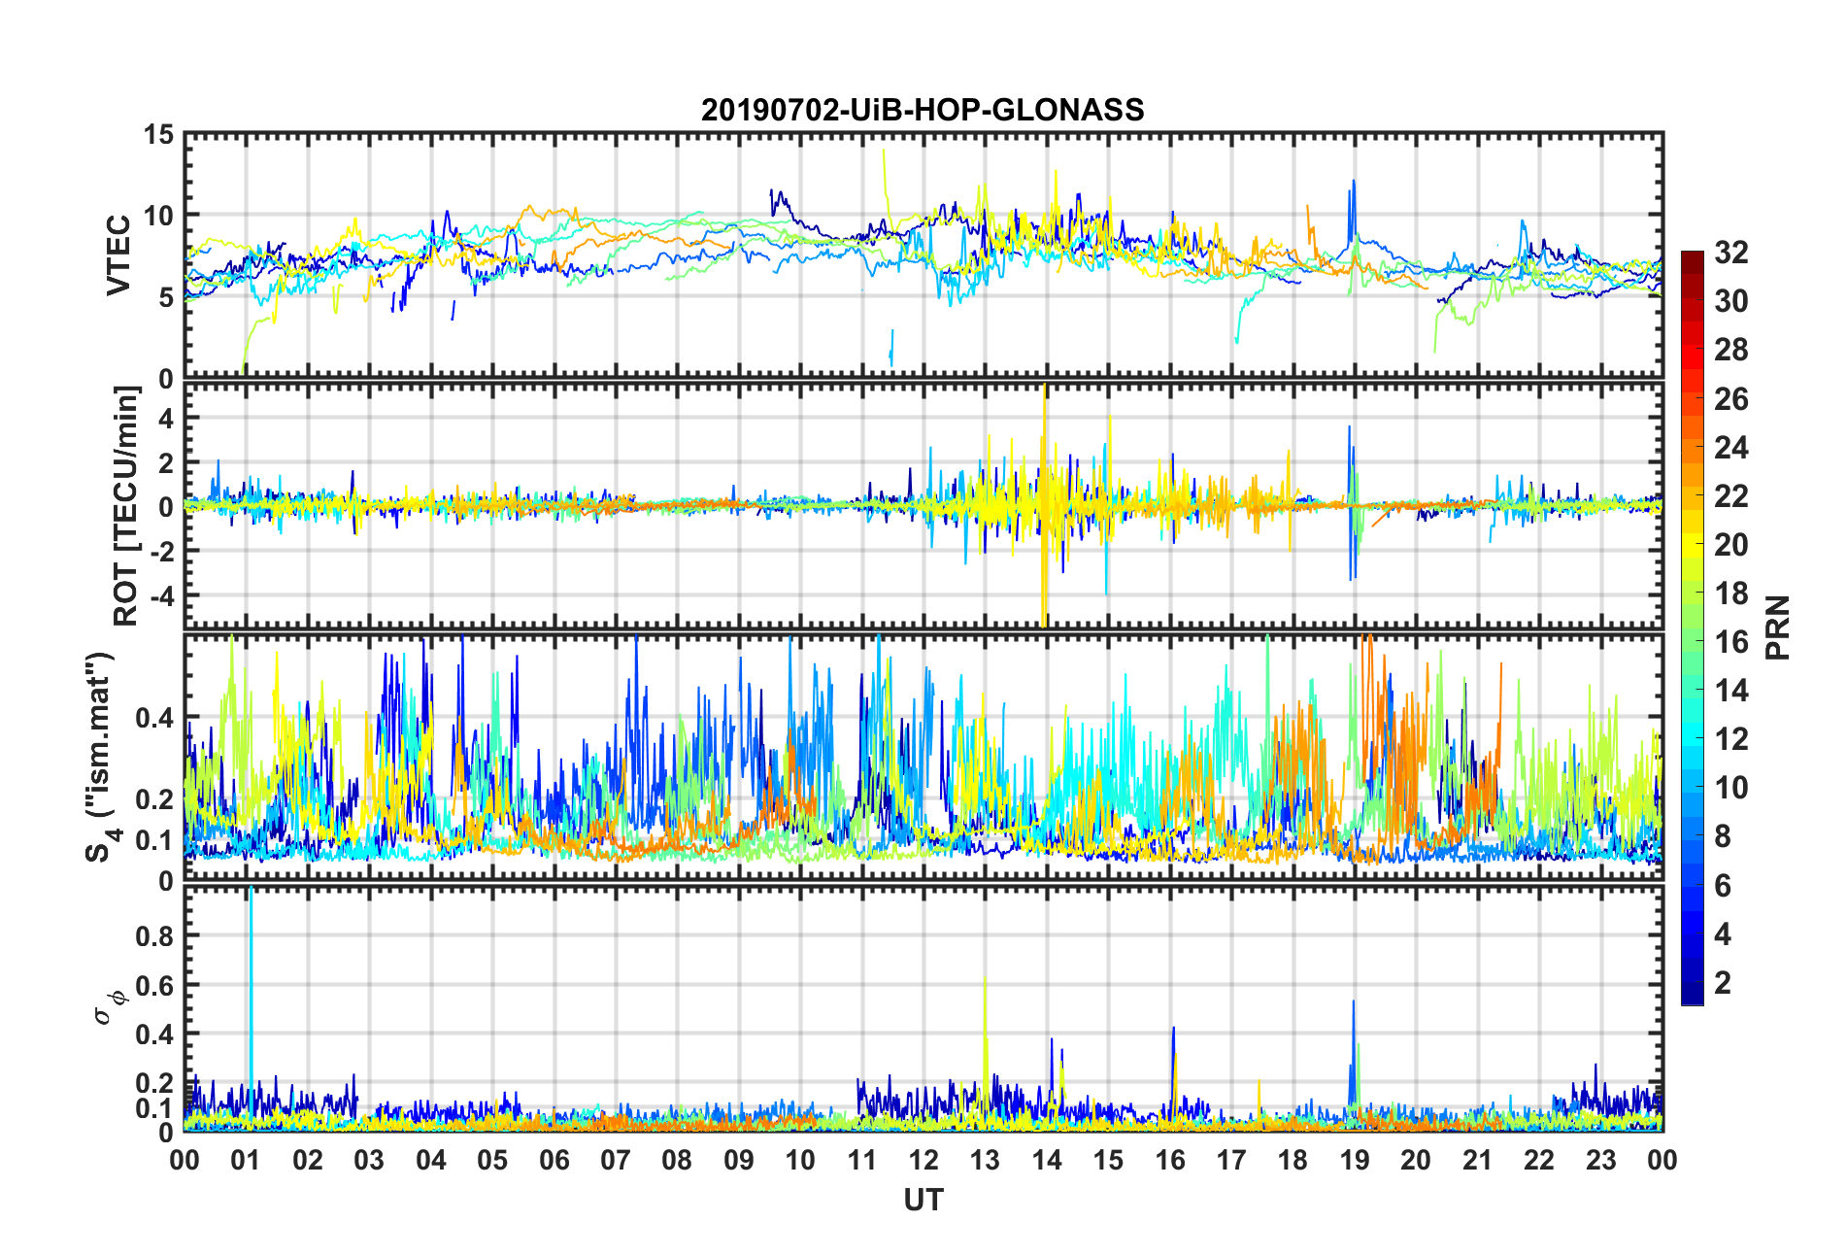Select the "19" UT axis tick
Screen dimensions: 1847x1255
pos(1355,1160)
